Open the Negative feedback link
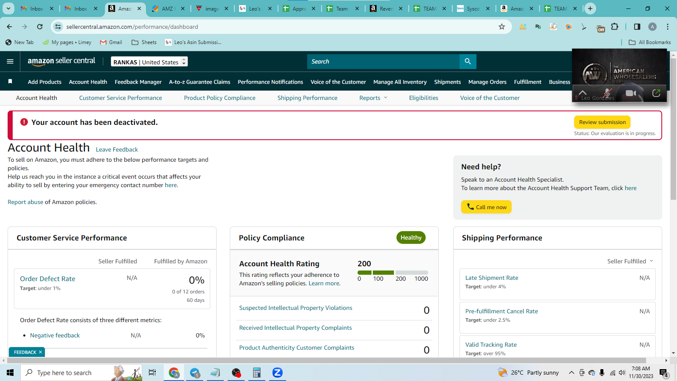 (55, 335)
